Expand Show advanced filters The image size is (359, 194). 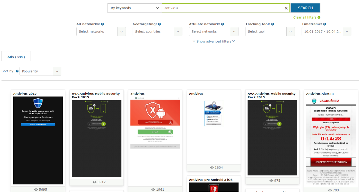pyautogui.click(x=214, y=41)
